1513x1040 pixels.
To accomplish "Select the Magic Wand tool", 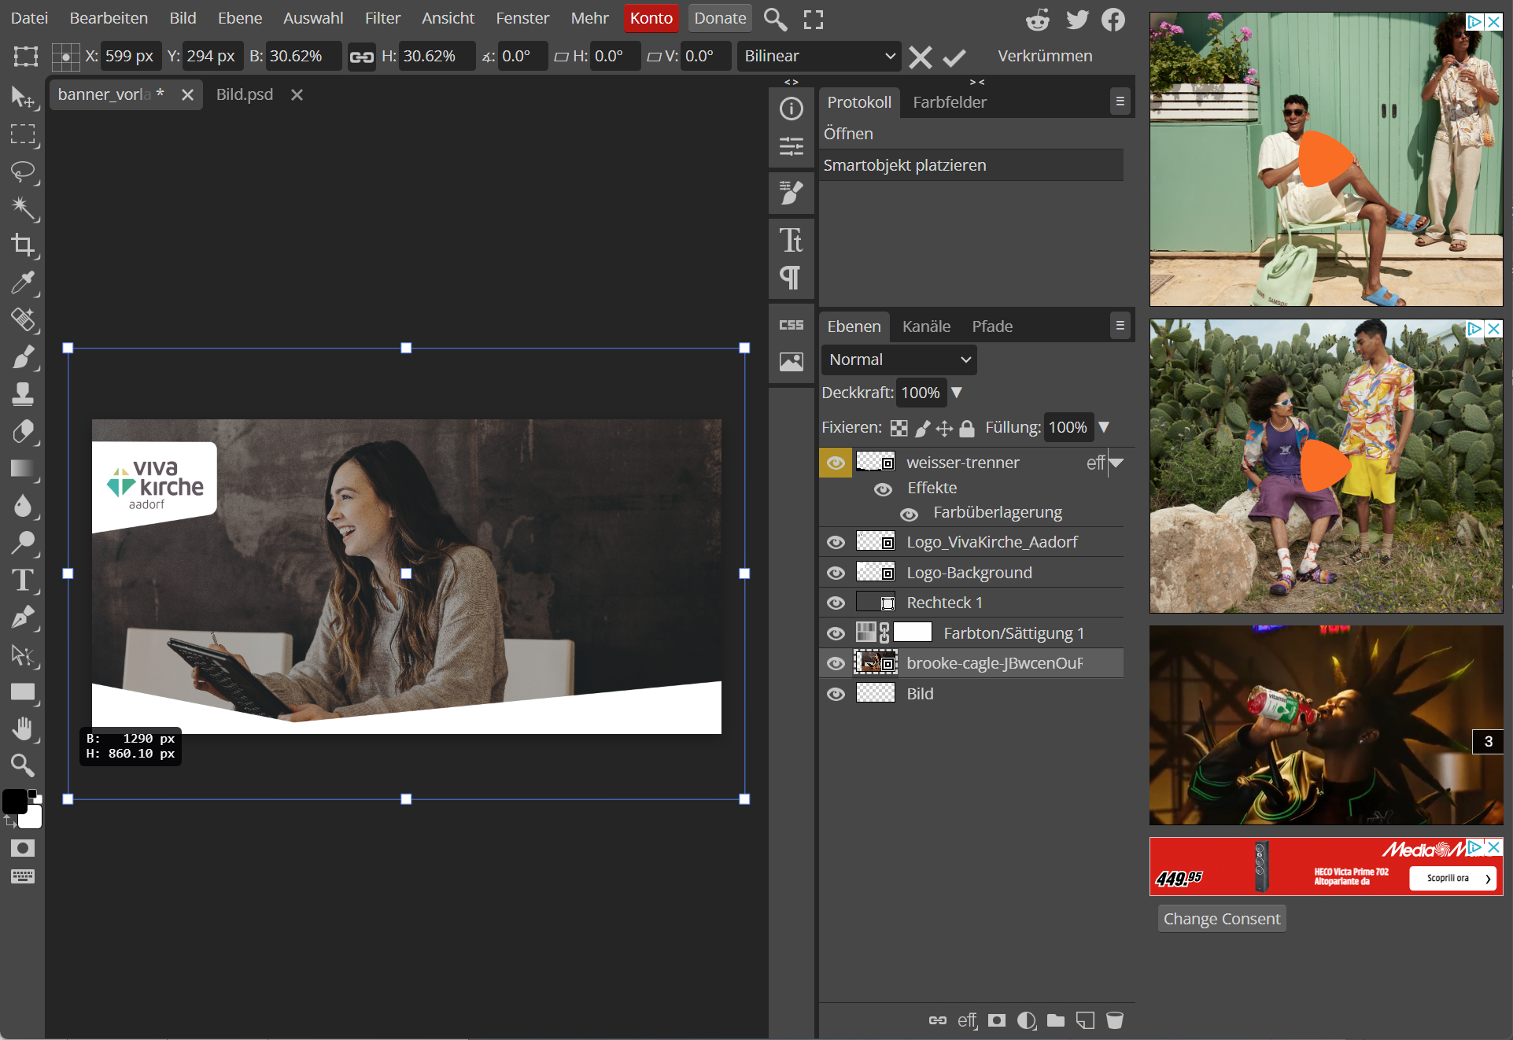I will pyautogui.click(x=23, y=208).
